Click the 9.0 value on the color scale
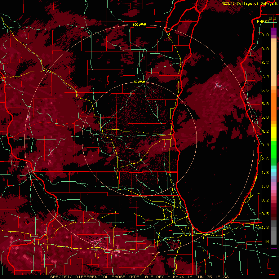 265,49
